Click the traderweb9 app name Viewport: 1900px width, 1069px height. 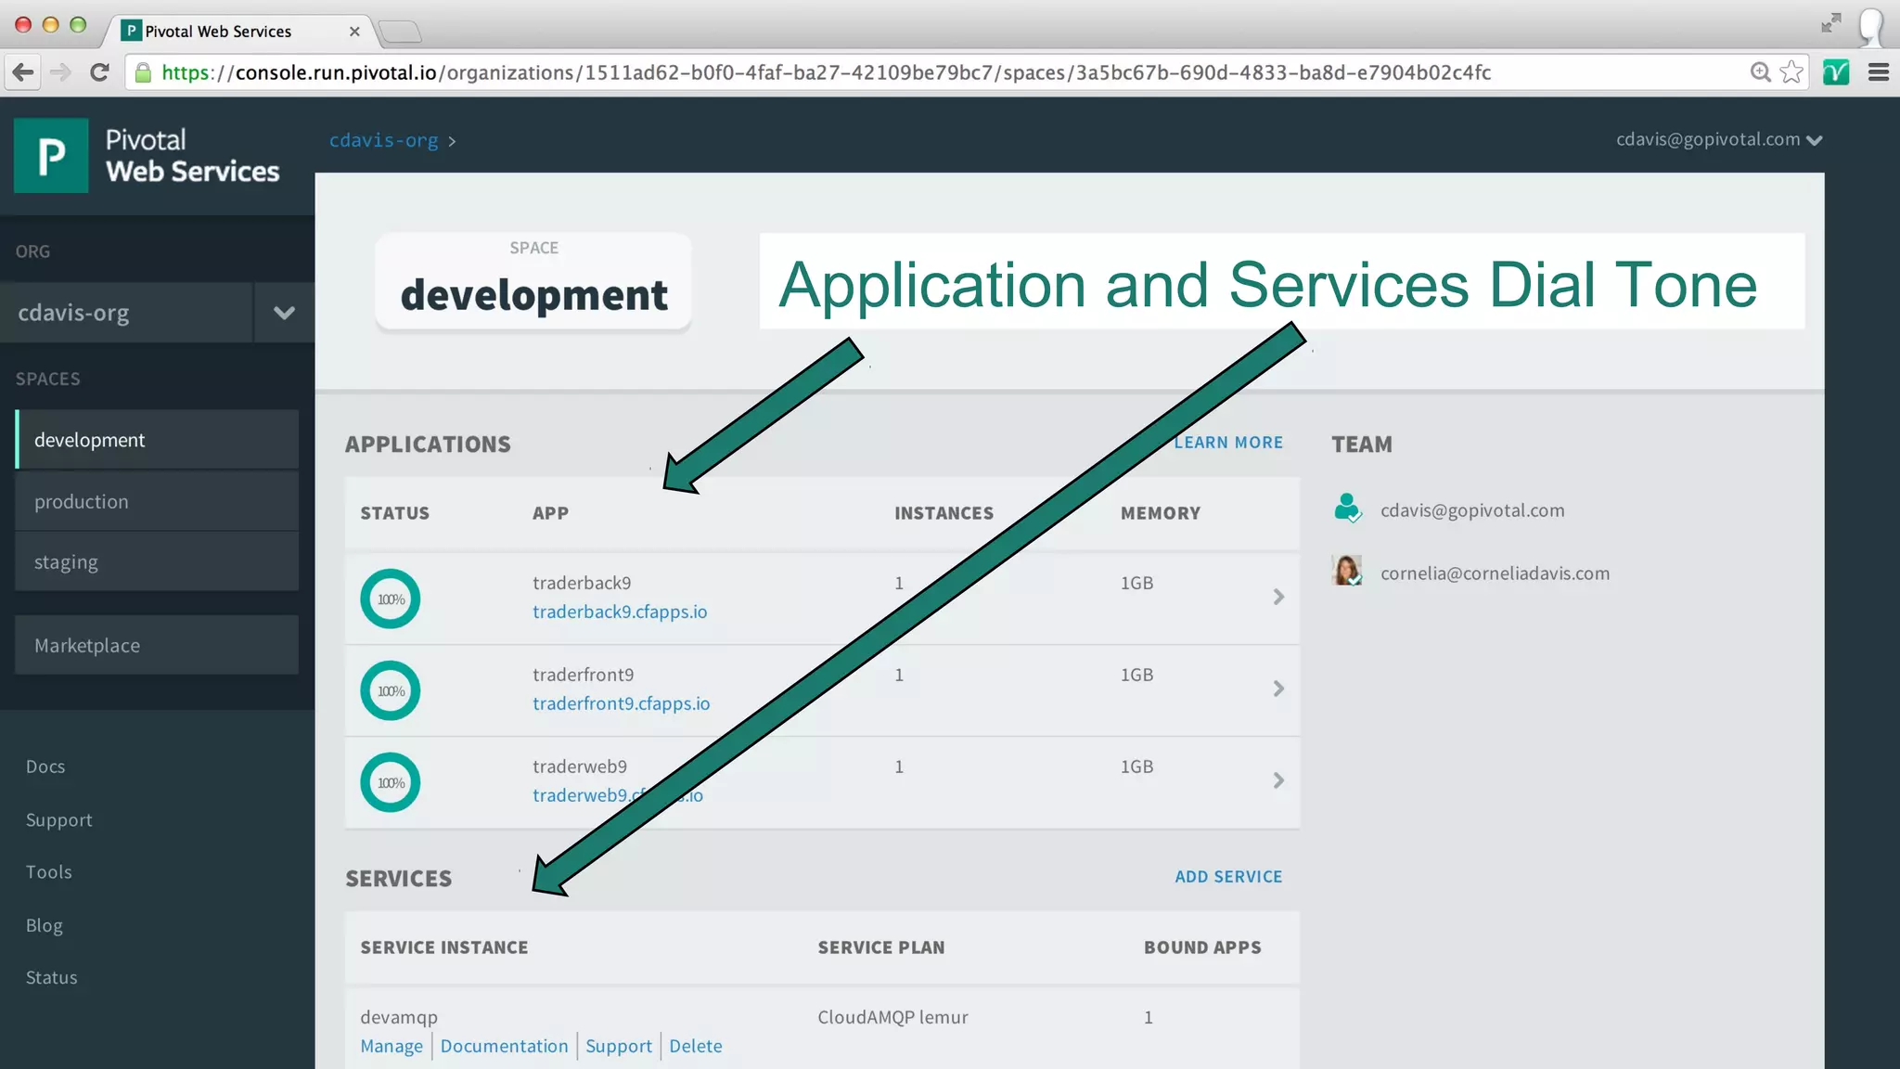pyautogui.click(x=580, y=766)
